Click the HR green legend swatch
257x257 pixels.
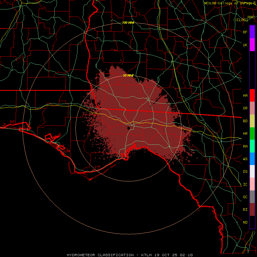(252, 134)
